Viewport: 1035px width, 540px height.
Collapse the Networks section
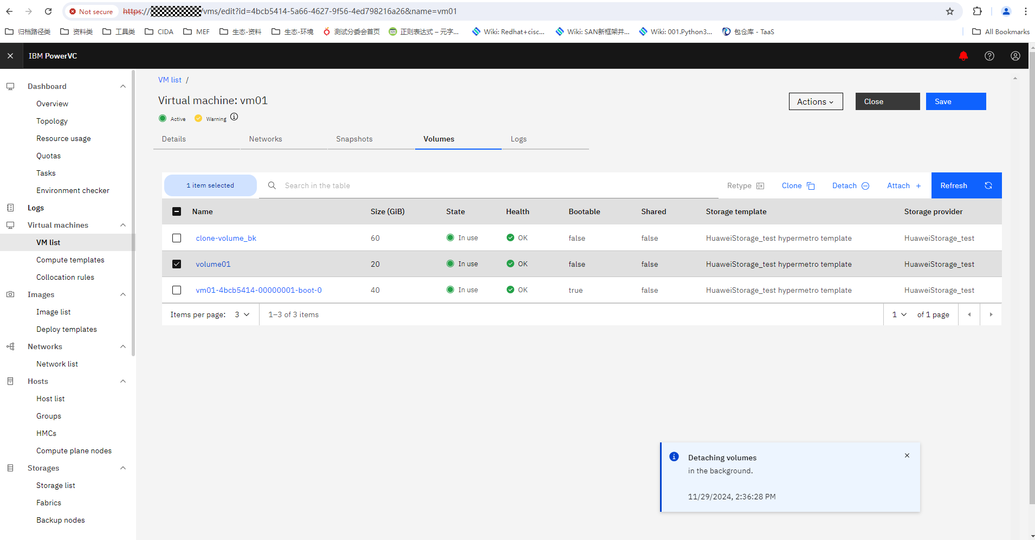(123, 346)
